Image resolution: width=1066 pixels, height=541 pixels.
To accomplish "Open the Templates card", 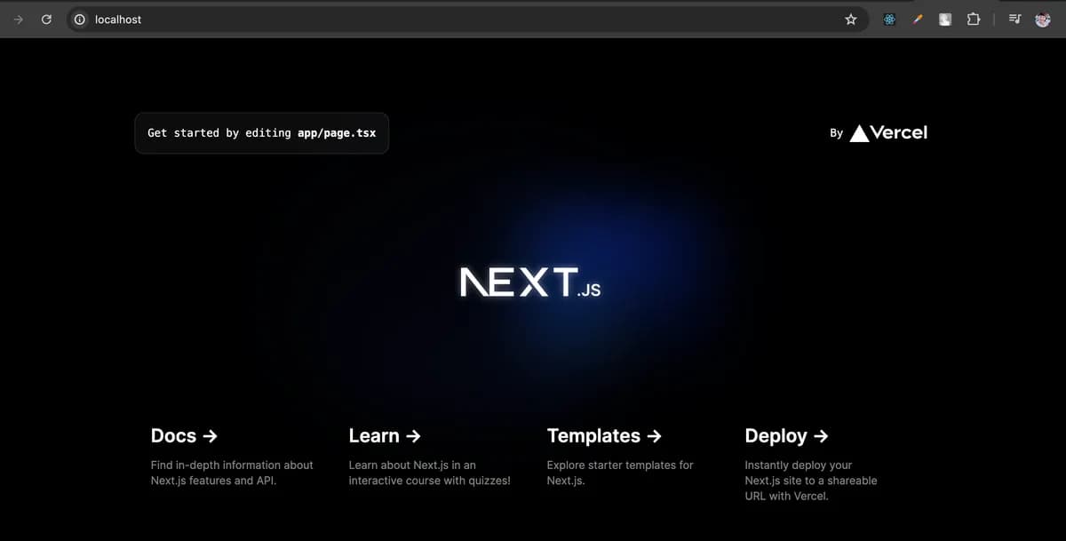I will 630,457.
